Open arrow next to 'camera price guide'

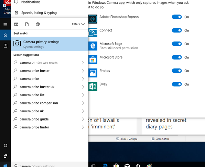(83, 119)
